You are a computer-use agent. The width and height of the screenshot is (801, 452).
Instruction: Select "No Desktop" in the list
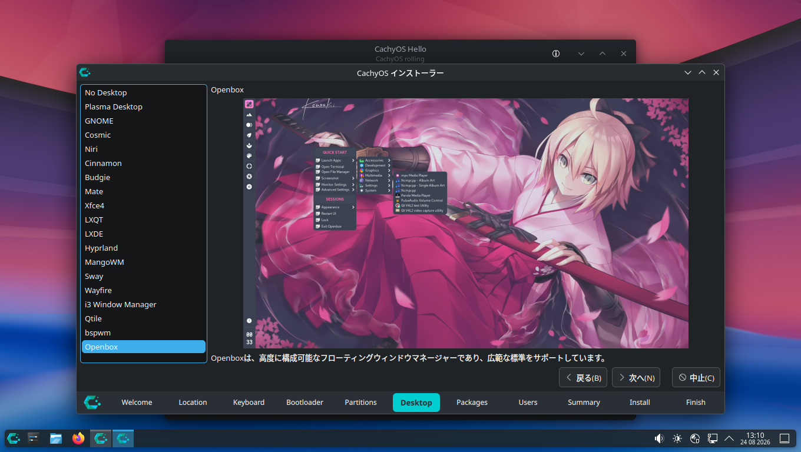[144, 92]
